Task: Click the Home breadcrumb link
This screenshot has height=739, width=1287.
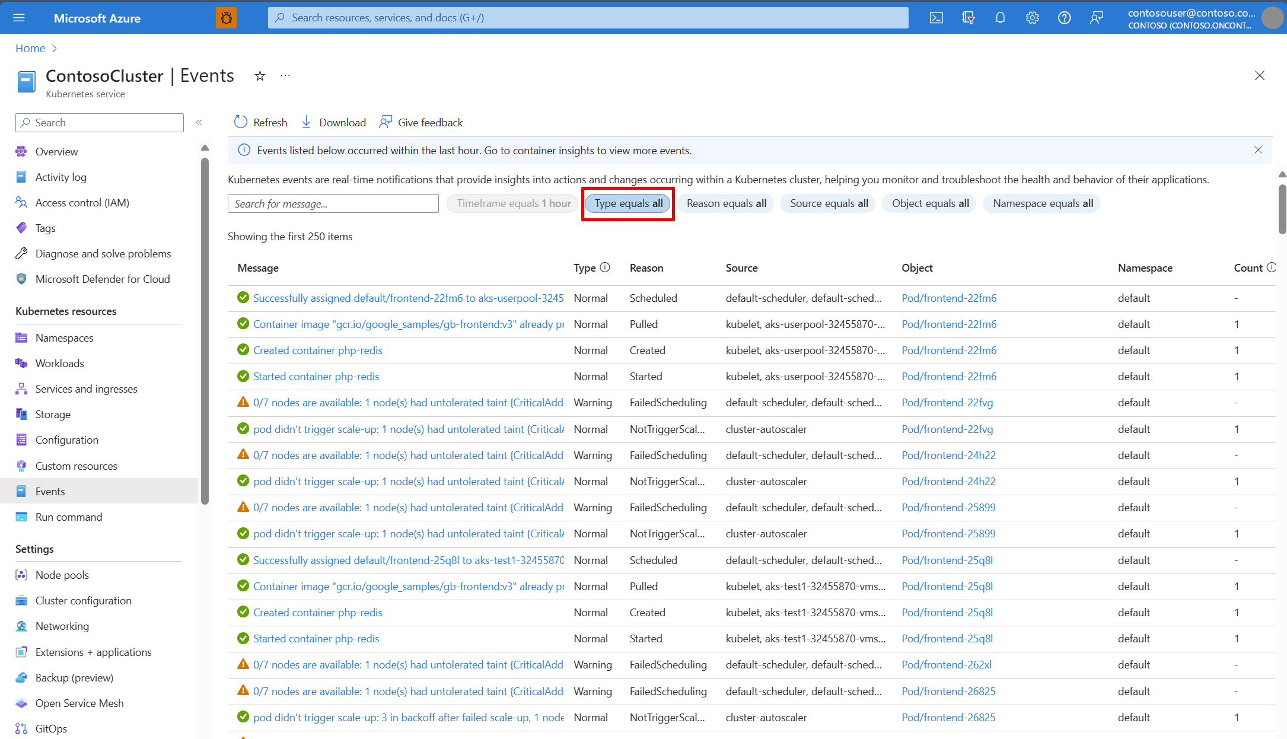Action: 30,48
